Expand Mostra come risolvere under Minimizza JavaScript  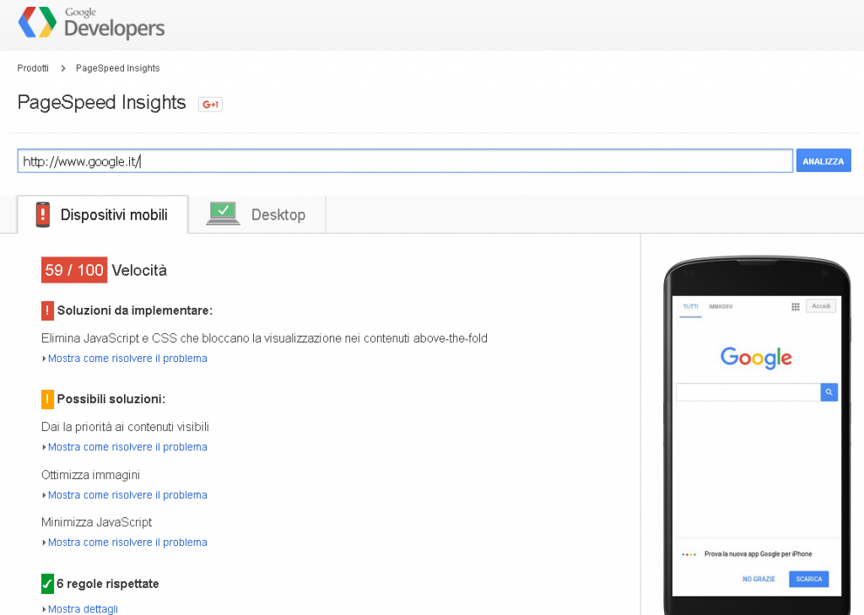point(127,542)
